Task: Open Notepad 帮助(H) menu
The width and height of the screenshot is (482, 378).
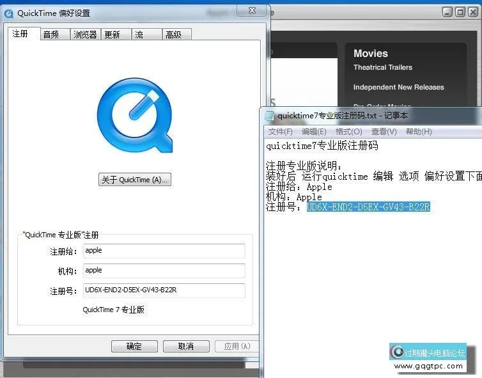Action: coord(419,132)
